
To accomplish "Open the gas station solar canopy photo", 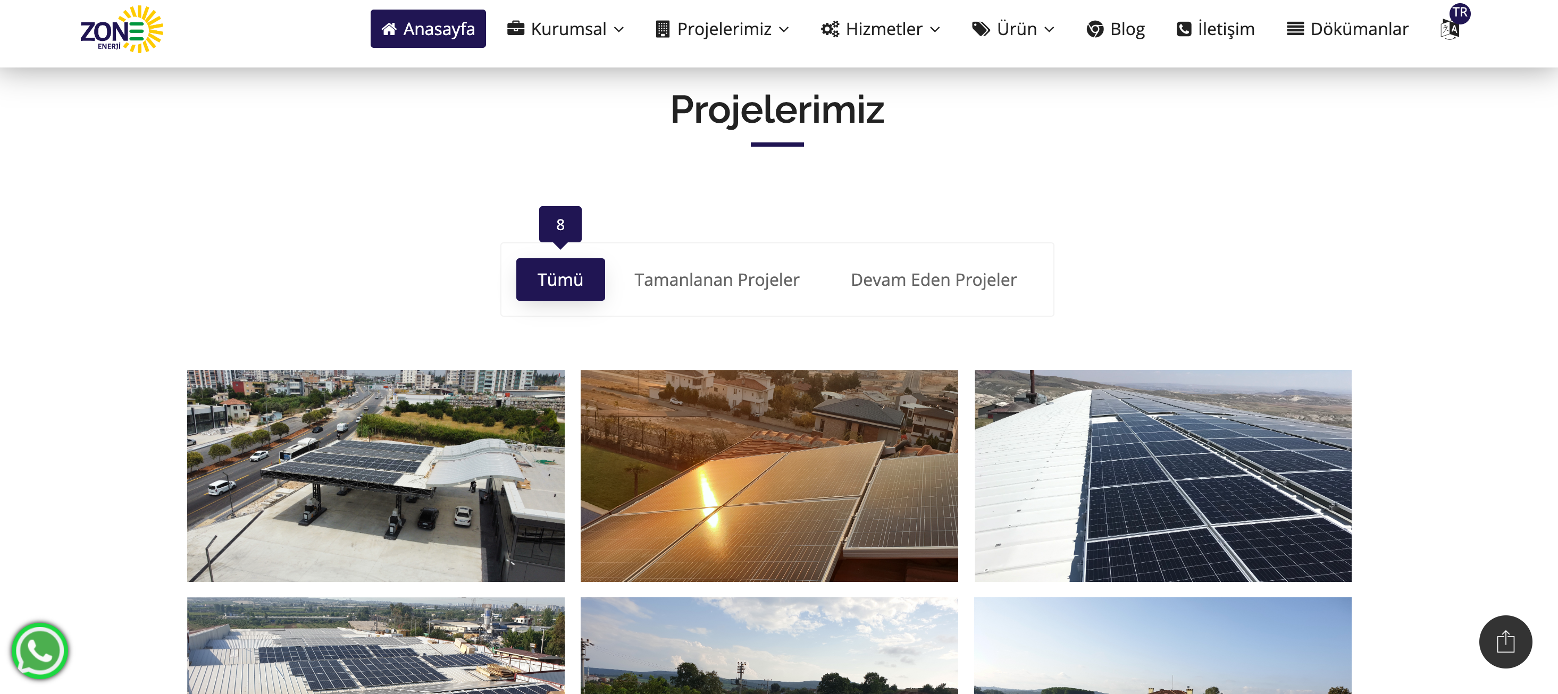I will (375, 476).
